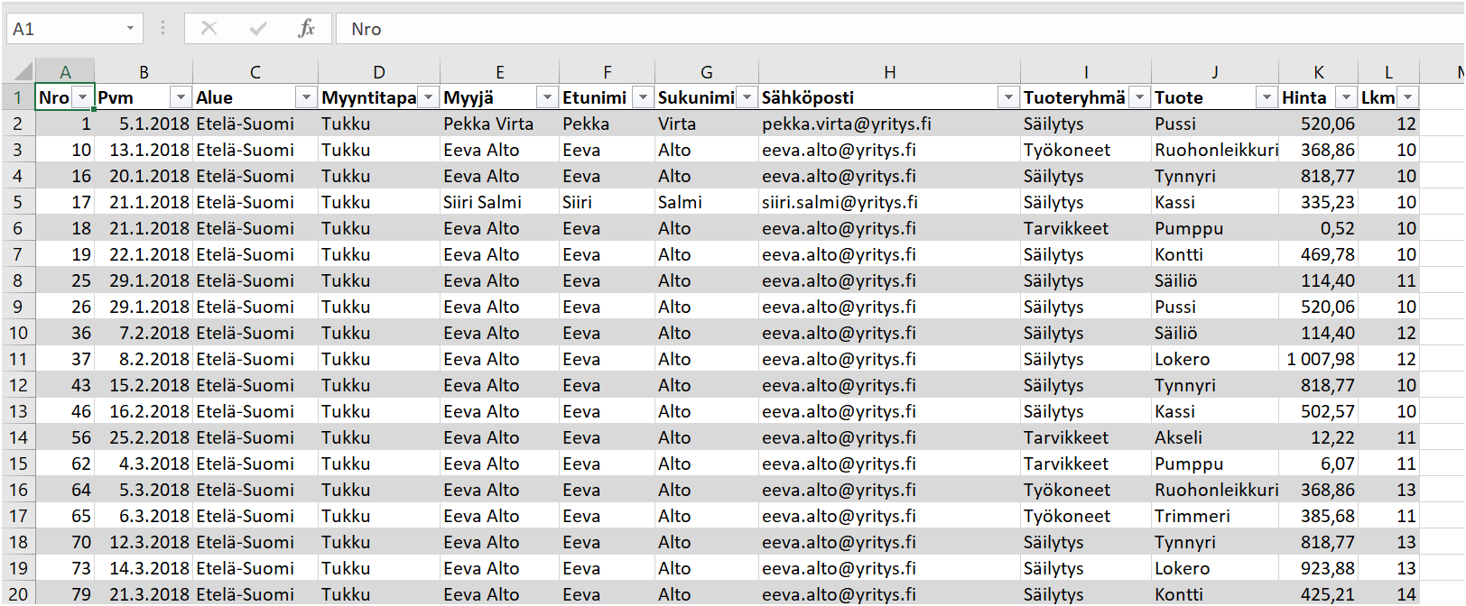The width and height of the screenshot is (1466, 606).
Task: Click the price cell 0,52
Action: [x=1319, y=228]
